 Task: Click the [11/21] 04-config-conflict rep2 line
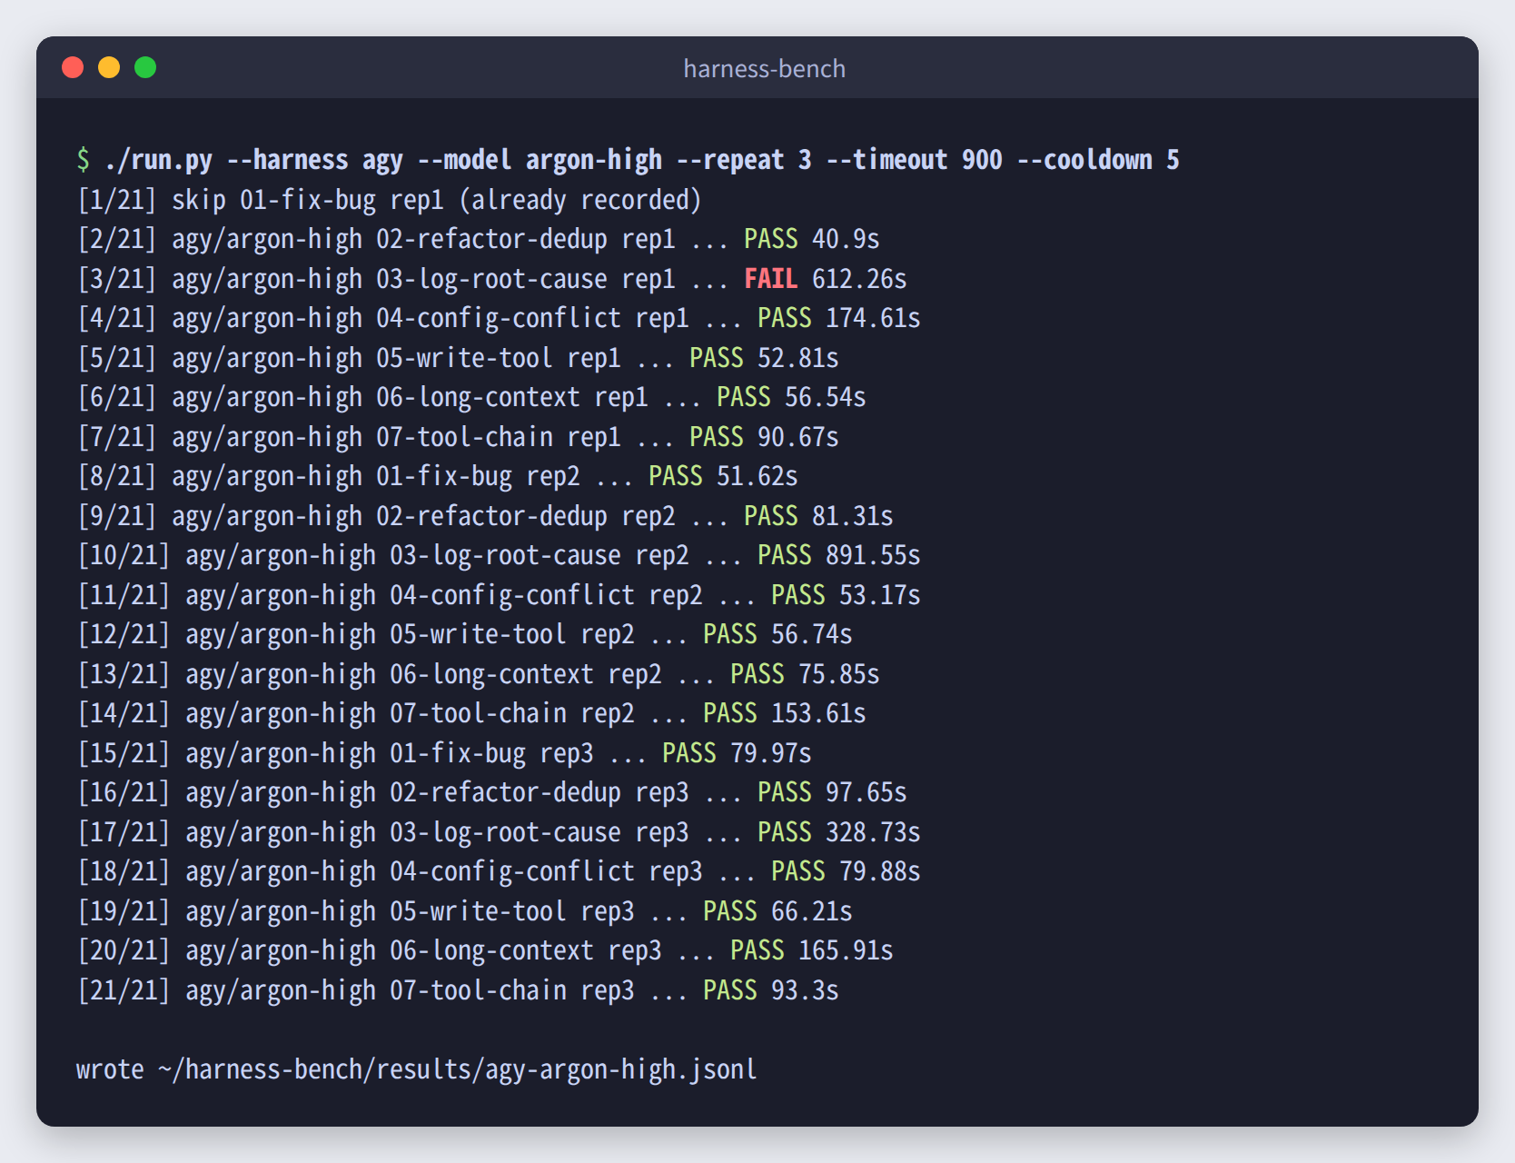(x=499, y=595)
